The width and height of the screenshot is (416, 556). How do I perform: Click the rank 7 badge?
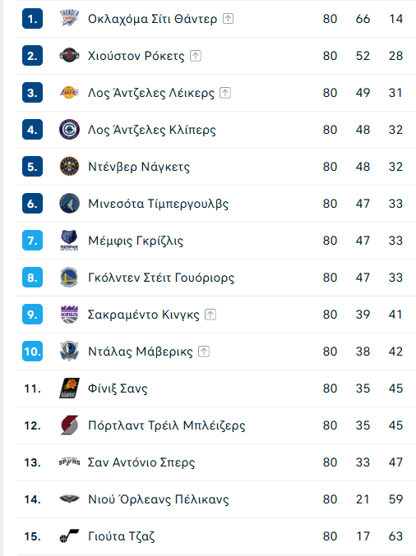32,241
